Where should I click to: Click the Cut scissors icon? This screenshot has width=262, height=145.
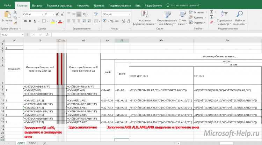[15, 12]
